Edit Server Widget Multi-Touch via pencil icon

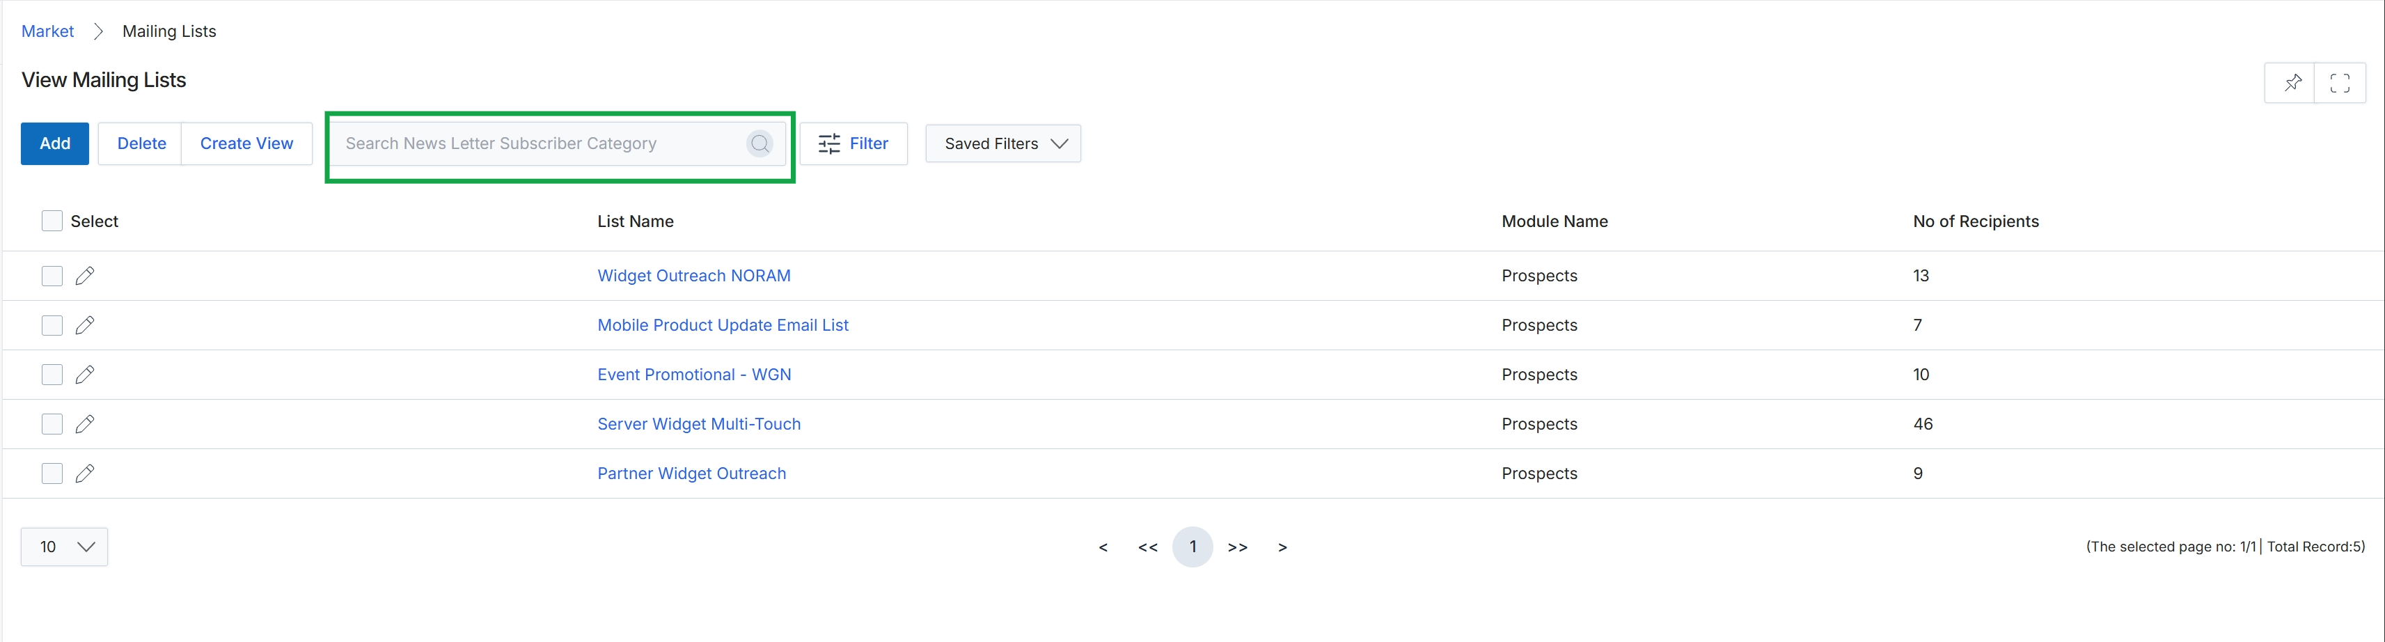[85, 424]
